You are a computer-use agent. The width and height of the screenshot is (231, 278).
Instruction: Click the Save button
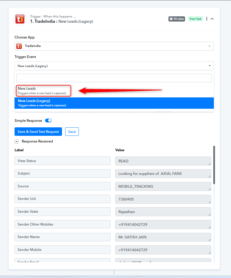pyautogui.click(x=72, y=131)
